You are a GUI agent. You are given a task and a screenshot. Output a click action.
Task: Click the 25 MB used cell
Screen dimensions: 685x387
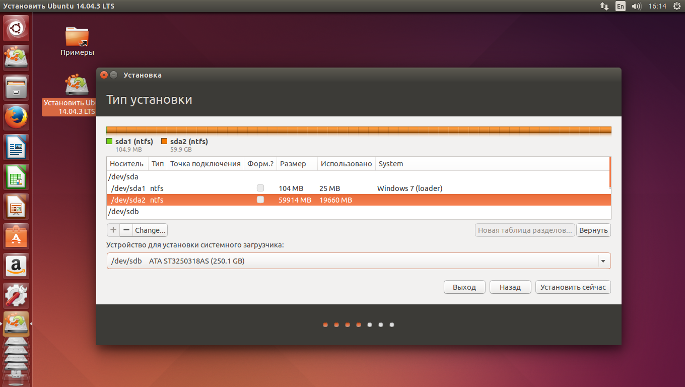[x=329, y=188]
